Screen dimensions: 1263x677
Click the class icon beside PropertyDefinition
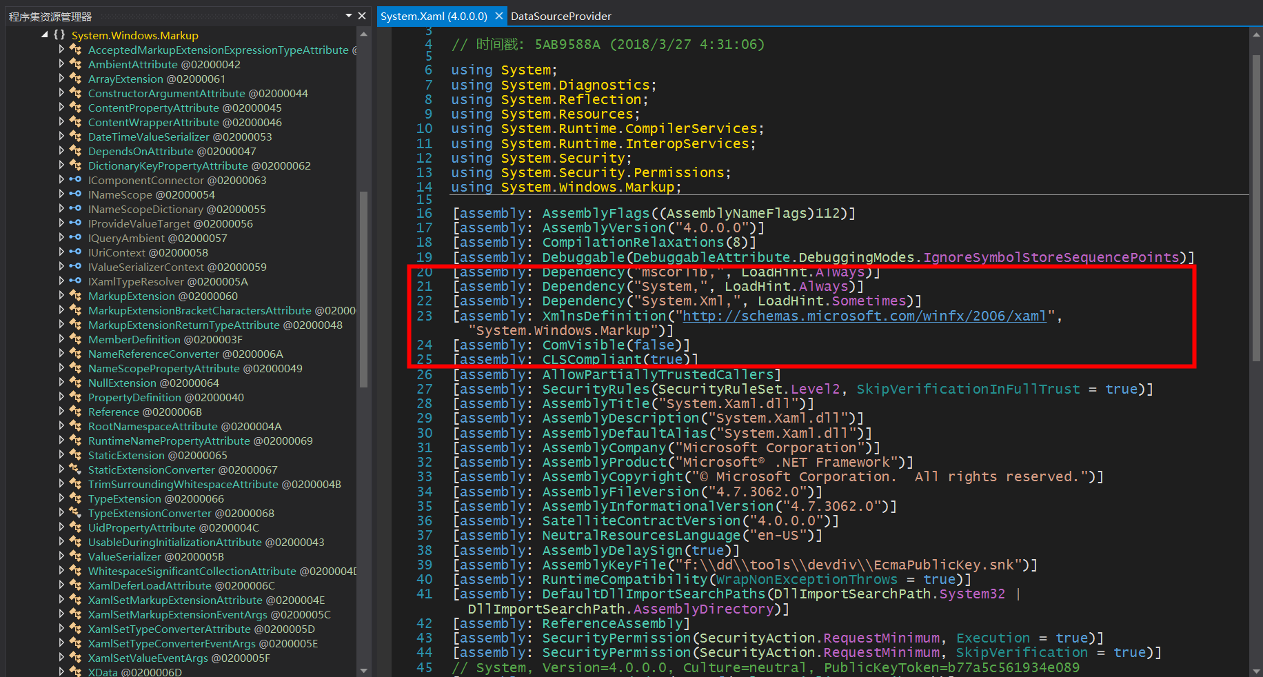(x=75, y=397)
